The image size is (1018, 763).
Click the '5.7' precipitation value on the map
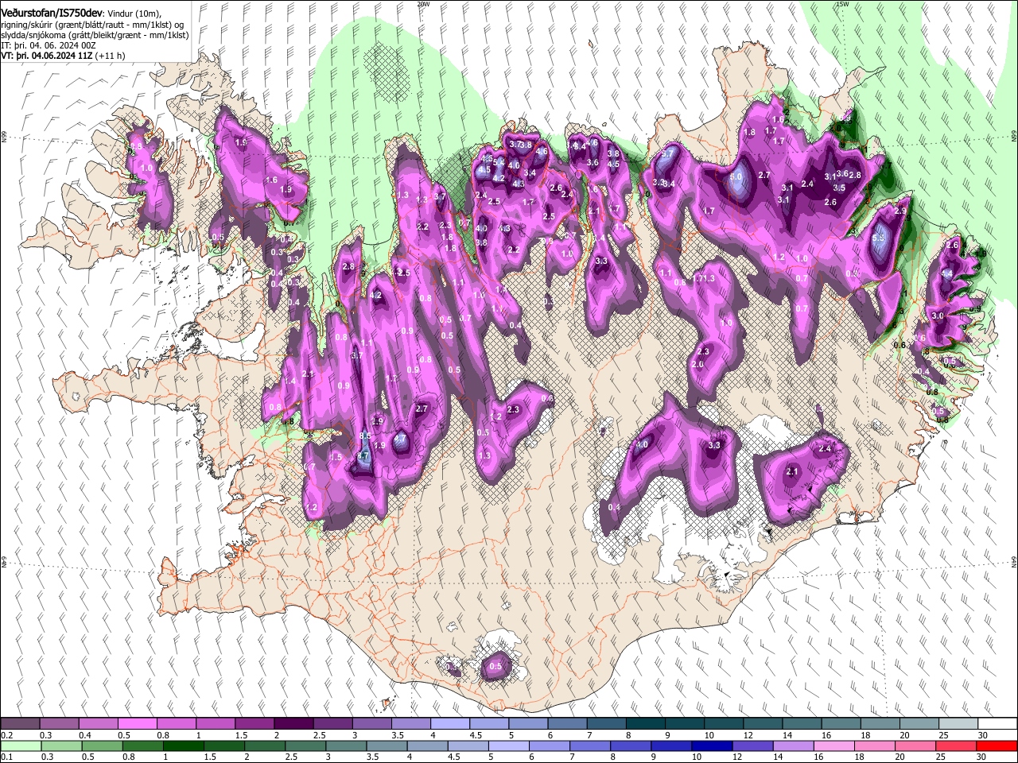(x=668, y=153)
